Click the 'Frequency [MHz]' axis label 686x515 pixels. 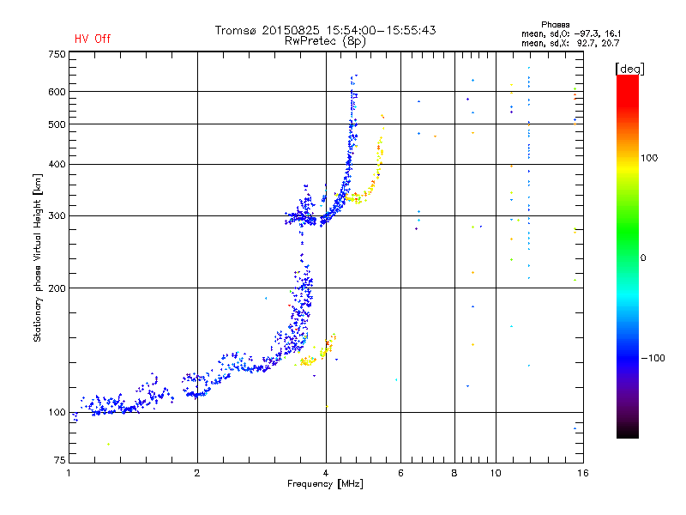(325, 484)
